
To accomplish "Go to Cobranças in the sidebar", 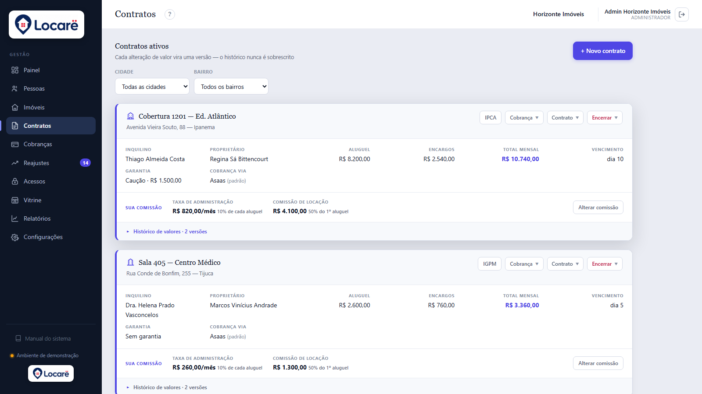I will [x=51, y=144].
